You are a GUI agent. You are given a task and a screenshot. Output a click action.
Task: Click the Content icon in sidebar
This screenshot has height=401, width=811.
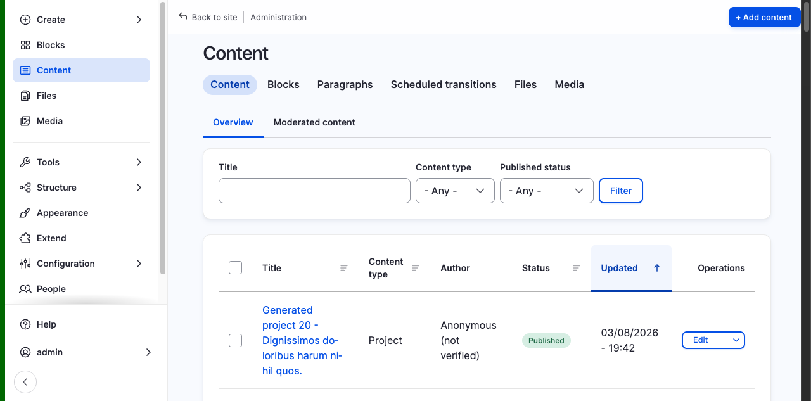point(25,70)
